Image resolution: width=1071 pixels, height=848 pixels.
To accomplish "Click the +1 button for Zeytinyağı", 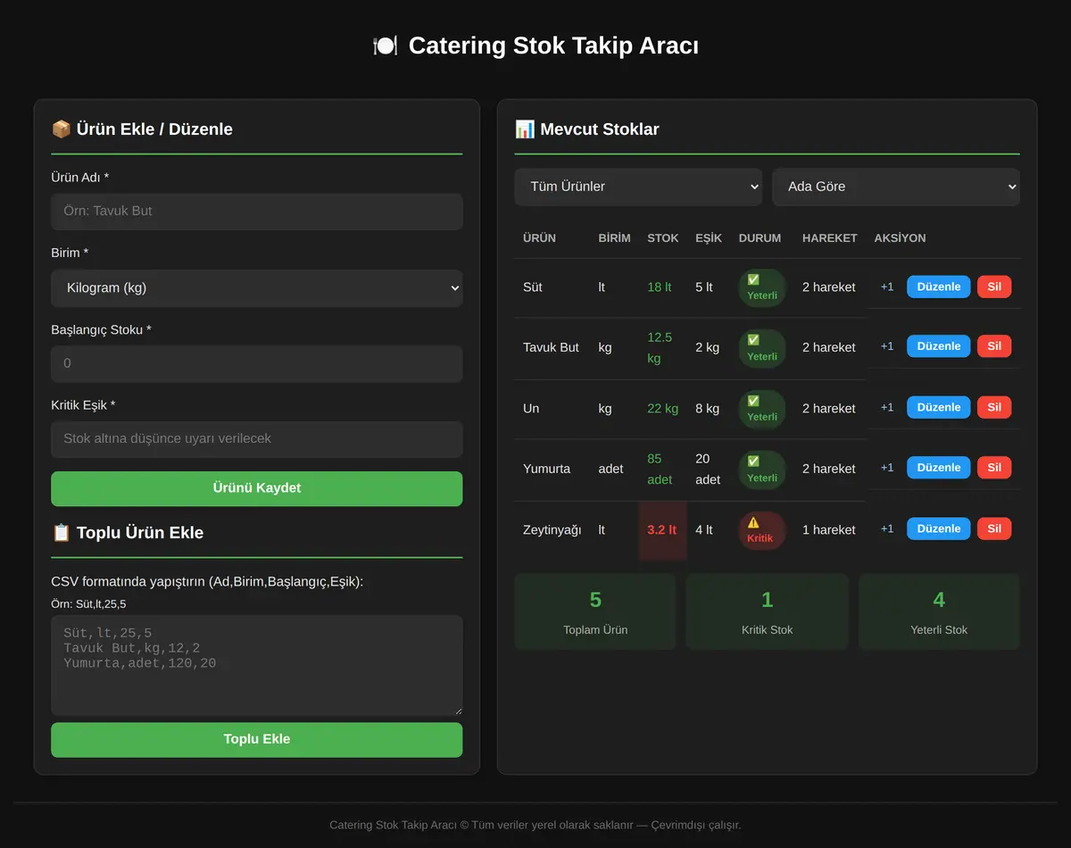I will click(x=887, y=528).
